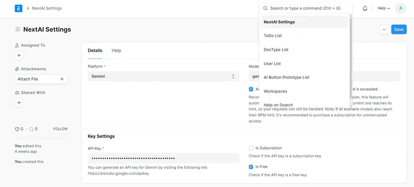
Task: Click the plus under Shared With
Action: tap(19, 103)
